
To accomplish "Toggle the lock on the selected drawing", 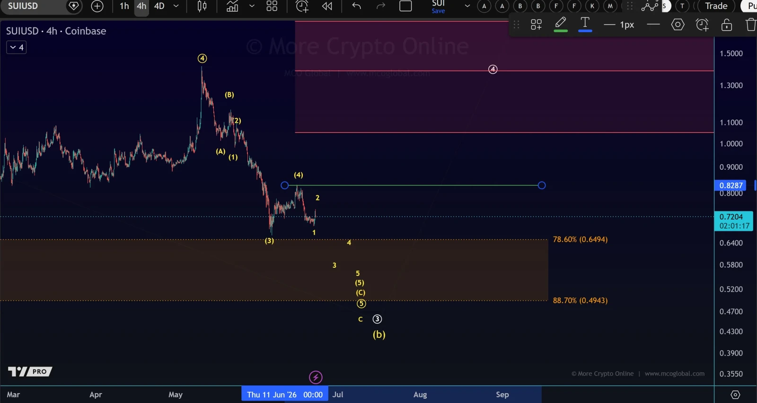I will point(727,25).
